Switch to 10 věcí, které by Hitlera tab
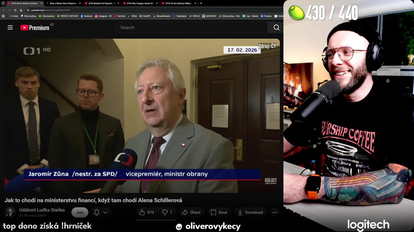The image size is (414, 232). (178, 3)
